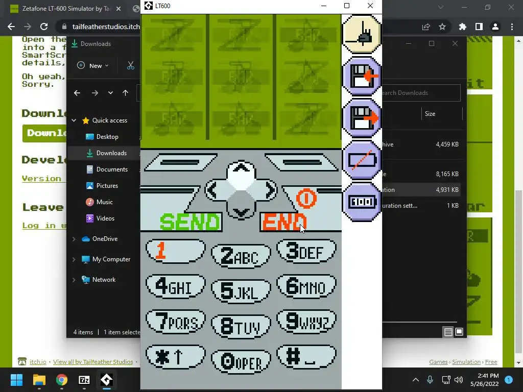Tap the 7 PQRS key

tap(176, 322)
